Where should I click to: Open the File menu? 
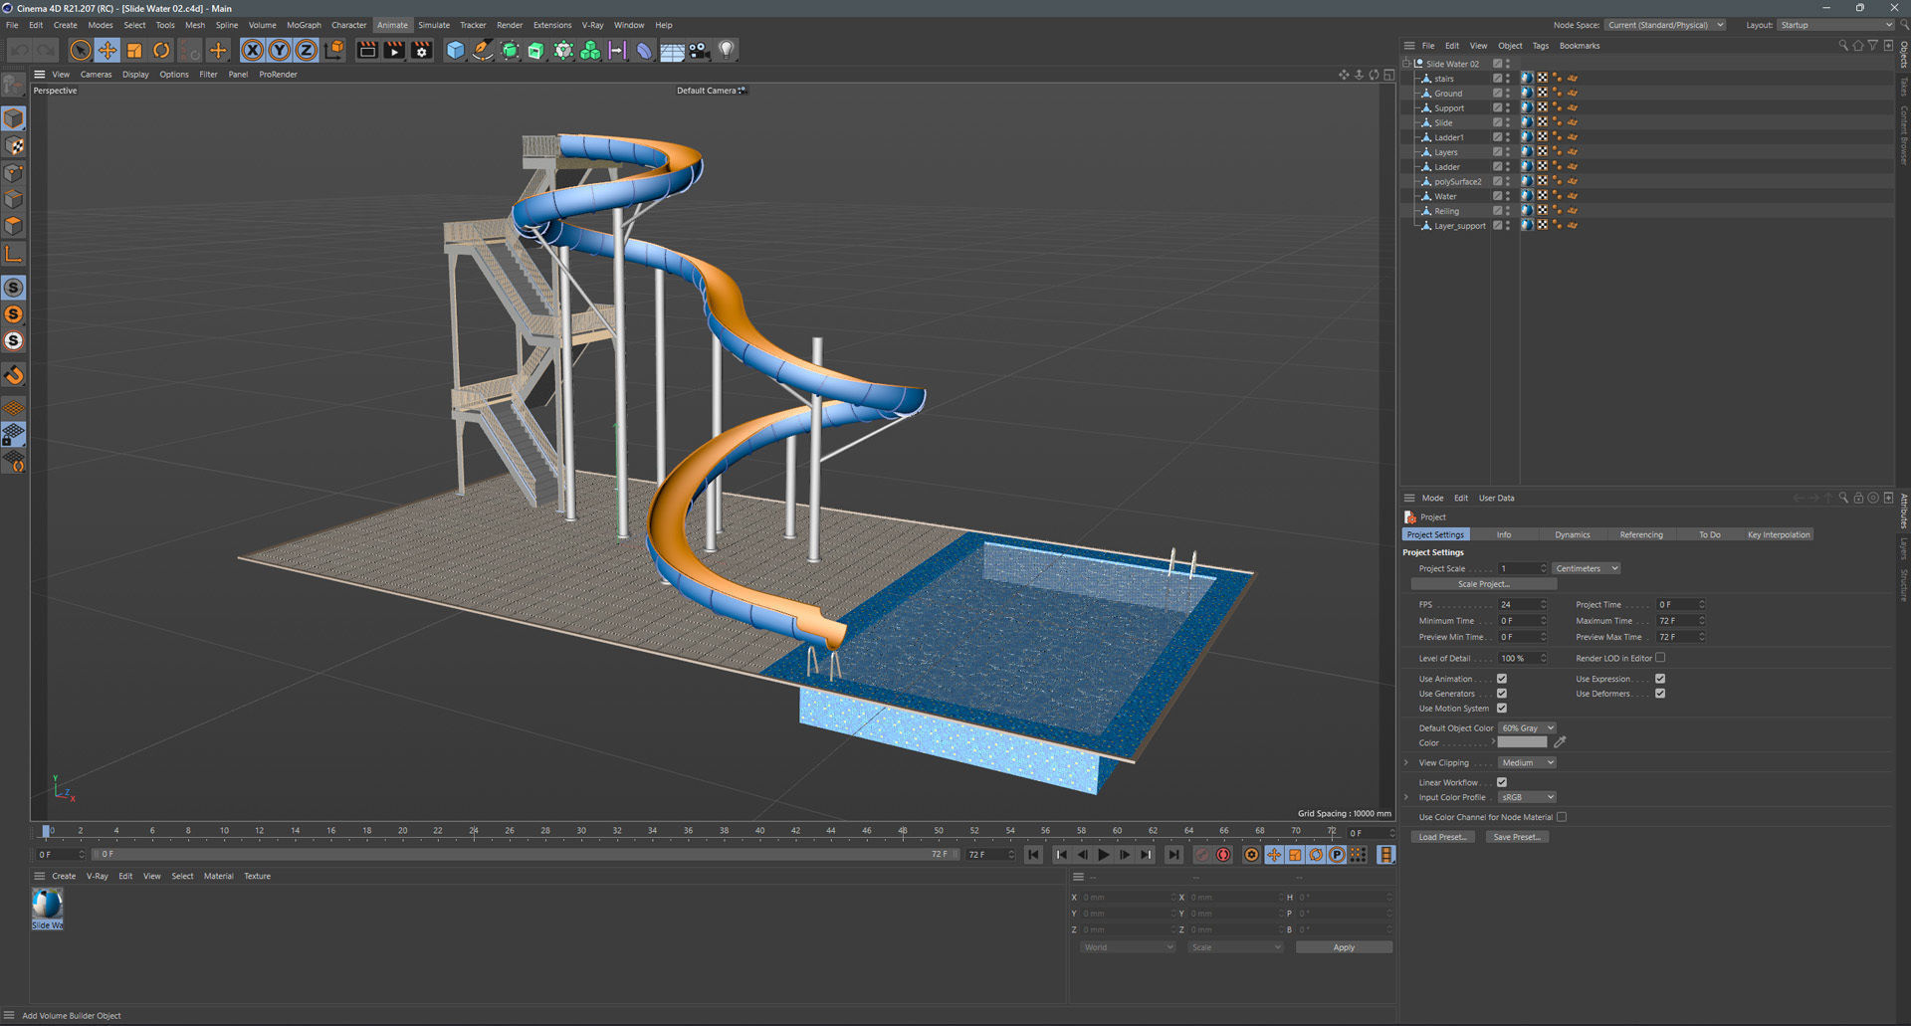tap(12, 25)
